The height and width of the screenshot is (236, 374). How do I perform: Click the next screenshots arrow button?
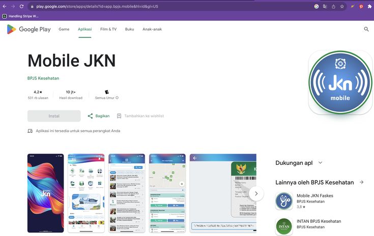pos(256,194)
